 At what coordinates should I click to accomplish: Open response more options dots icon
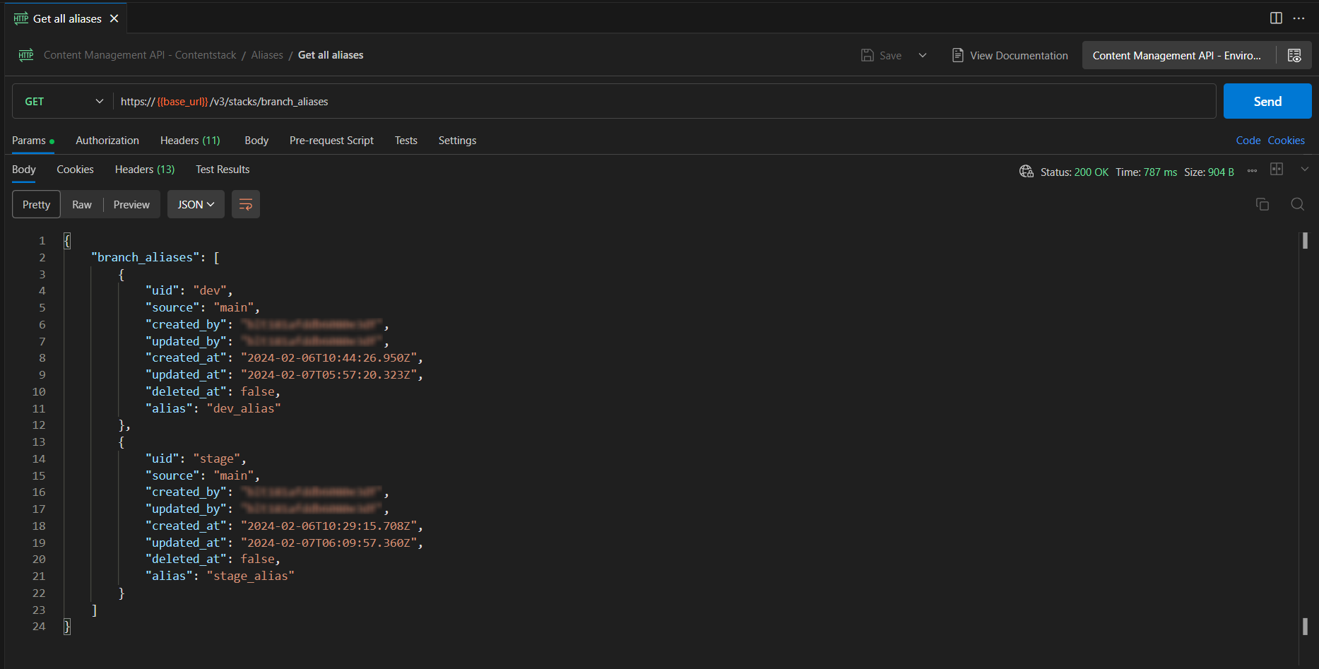pyautogui.click(x=1252, y=171)
